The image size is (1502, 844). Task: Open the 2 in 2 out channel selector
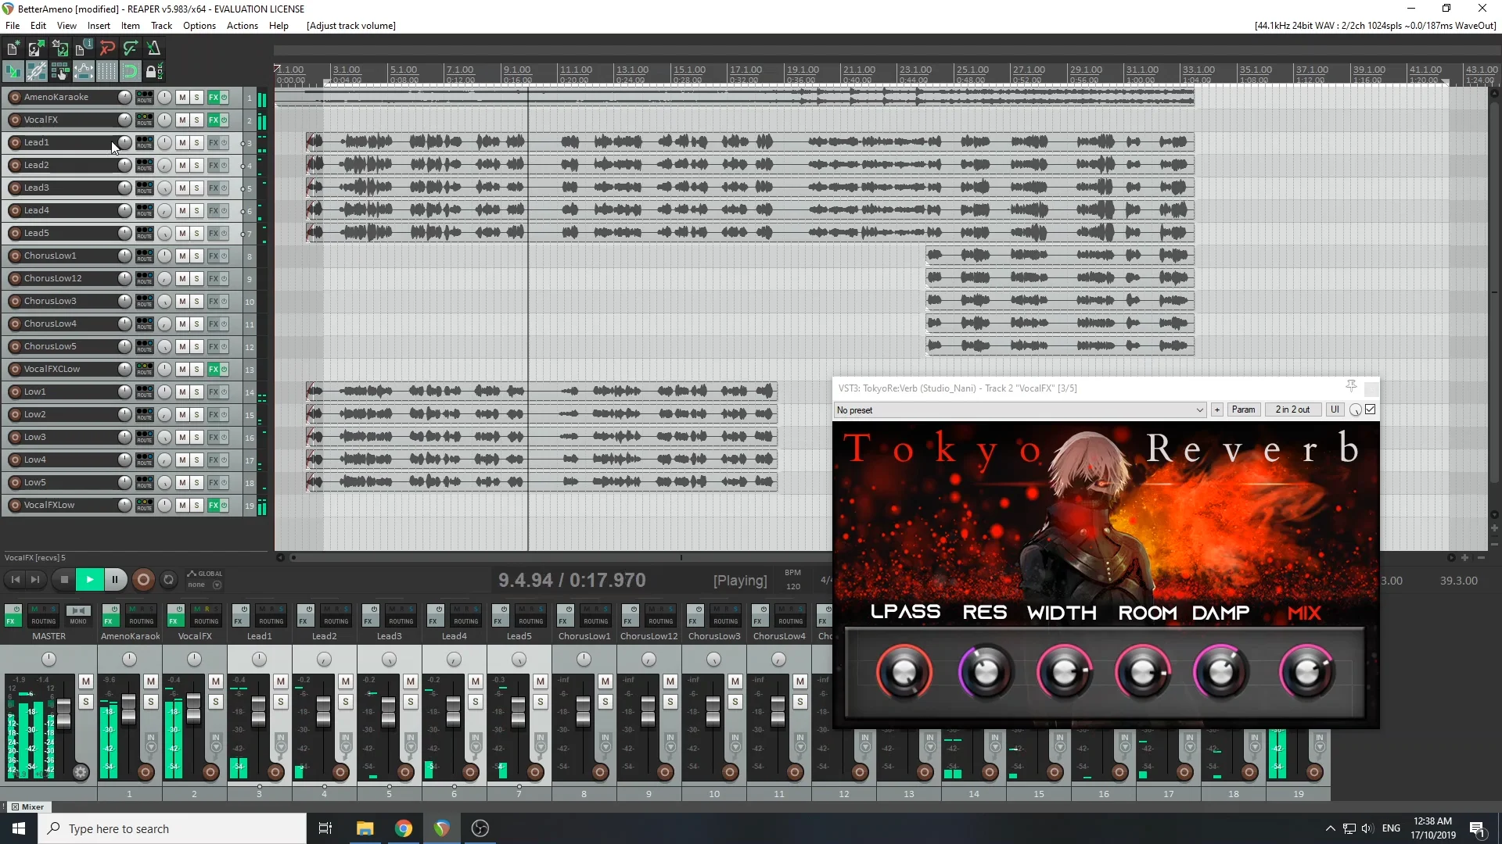1292,409
